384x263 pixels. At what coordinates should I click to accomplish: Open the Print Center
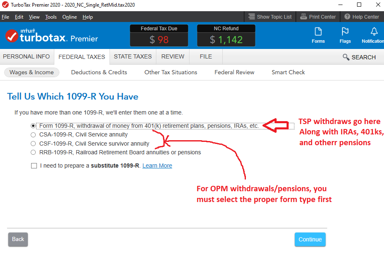[318, 17]
